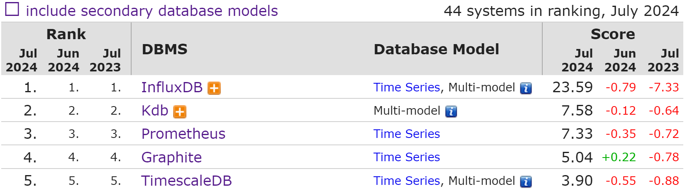Click the Rank column header
Screen dimensions: 689x191
click(x=66, y=34)
